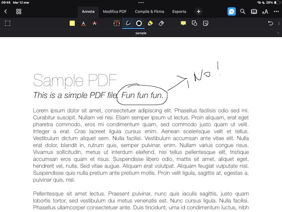Select the strikethrough text tool

(95, 23)
